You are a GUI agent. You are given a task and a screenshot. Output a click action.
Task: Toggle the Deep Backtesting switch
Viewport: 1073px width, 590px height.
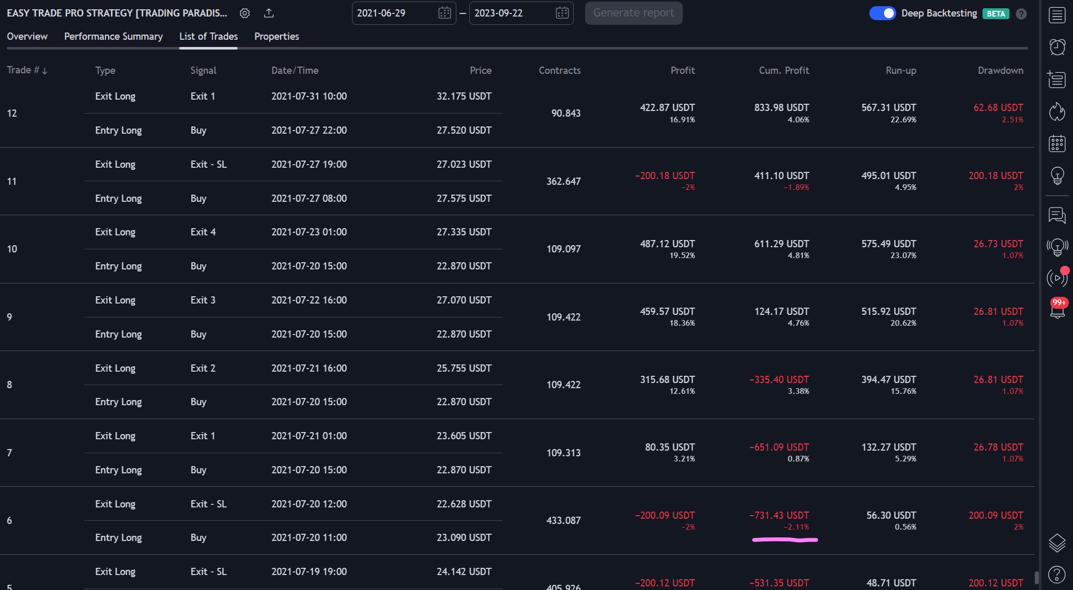882,13
